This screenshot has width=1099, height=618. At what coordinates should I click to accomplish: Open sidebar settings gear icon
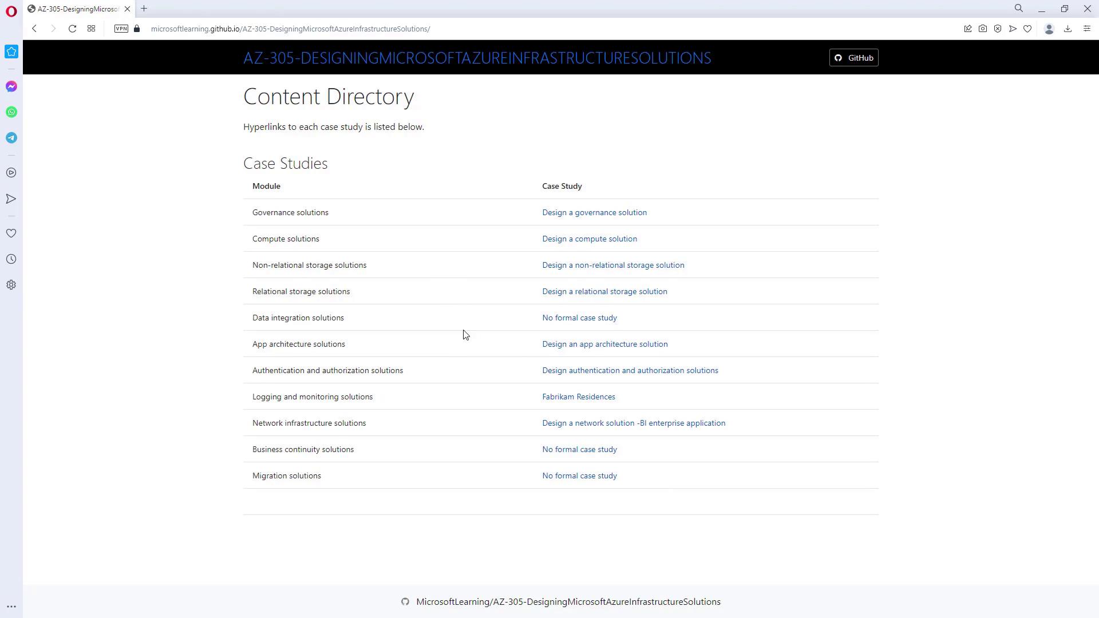pyautogui.click(x=11, y=285)
